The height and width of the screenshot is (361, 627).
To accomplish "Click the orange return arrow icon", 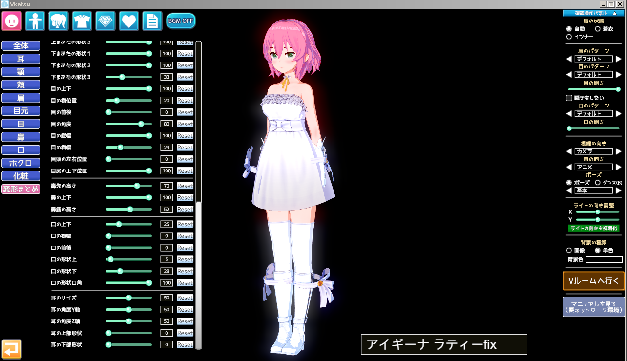I will point(12,349).
